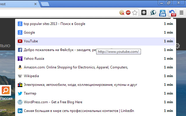Image resolution: width=186 pixels, height=116 pixels.
Task: Click the settings gear icon behind the popup
Action: (178, 46)
